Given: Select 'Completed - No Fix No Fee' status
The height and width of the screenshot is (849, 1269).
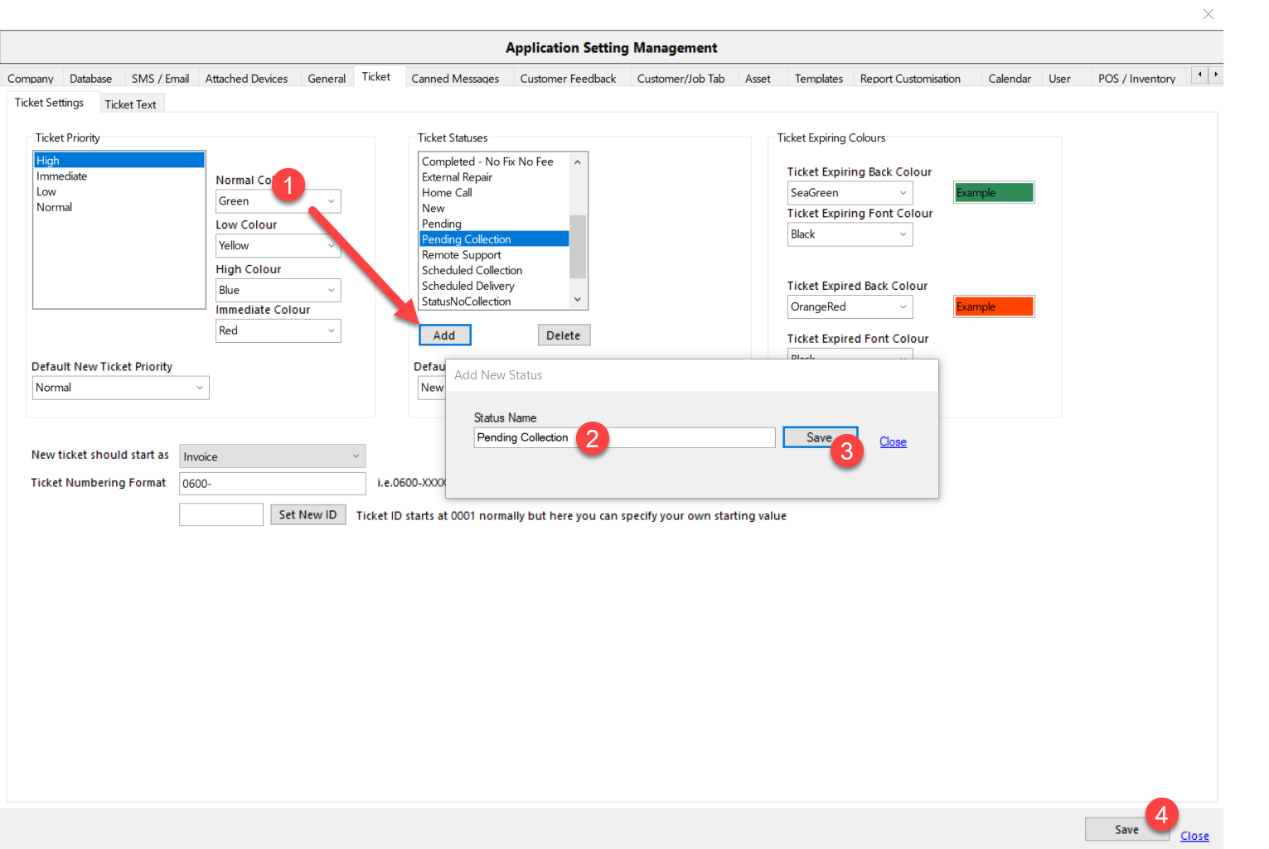Looking at the screenshot, I should tap(495, 162).
